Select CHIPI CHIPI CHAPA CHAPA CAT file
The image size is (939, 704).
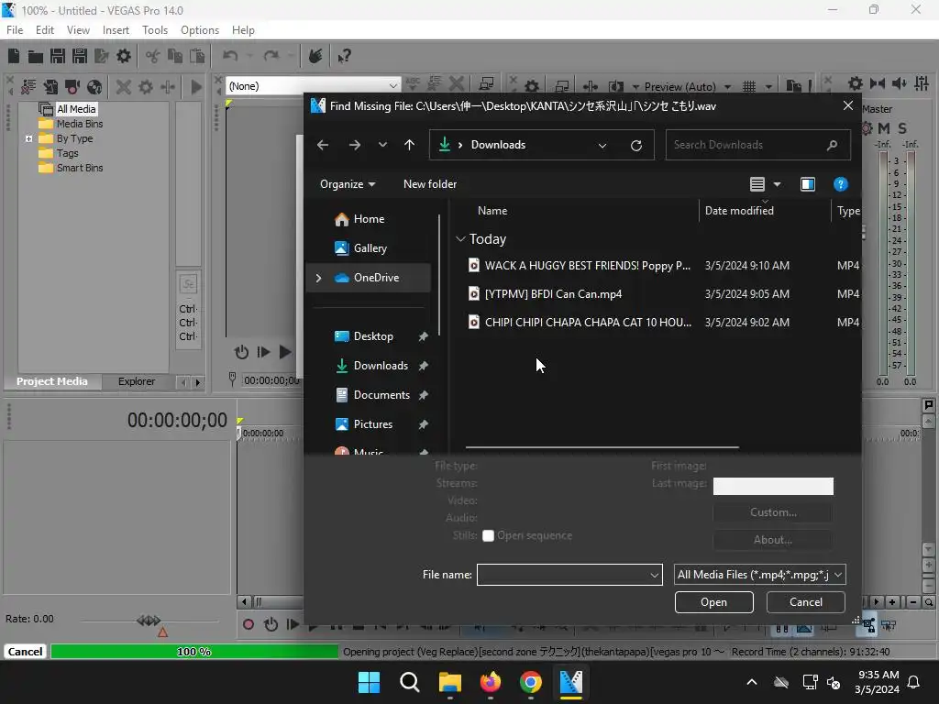click(580, 323)
